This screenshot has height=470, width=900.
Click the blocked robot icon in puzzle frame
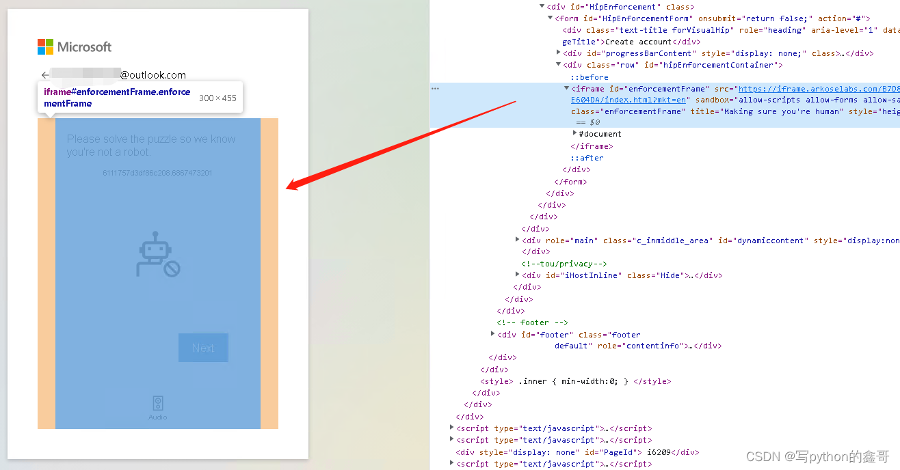pyautogui.click(x=158, y=253)
